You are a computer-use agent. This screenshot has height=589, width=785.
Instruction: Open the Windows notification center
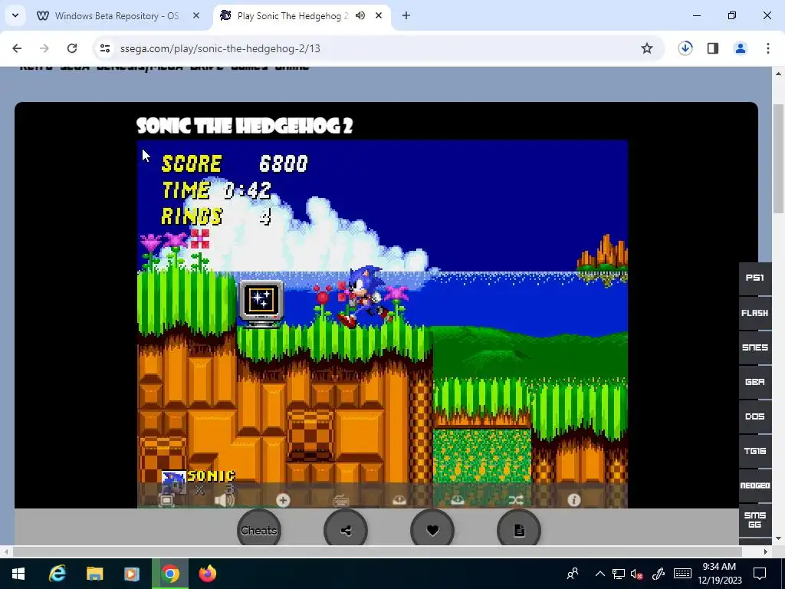point(760,574)
